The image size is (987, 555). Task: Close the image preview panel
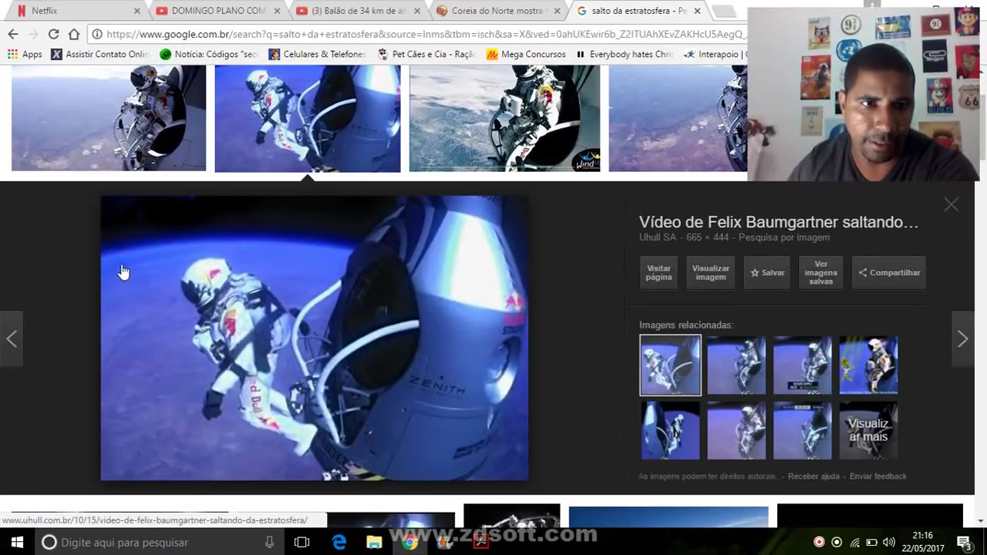pyautogui.click(x=952, y=204)
